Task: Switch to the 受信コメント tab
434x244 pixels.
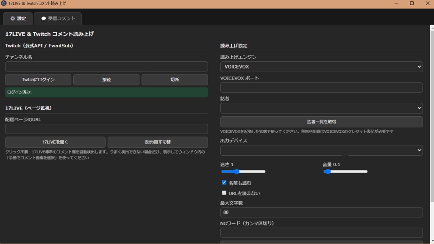Action: [x=58, y=19]
